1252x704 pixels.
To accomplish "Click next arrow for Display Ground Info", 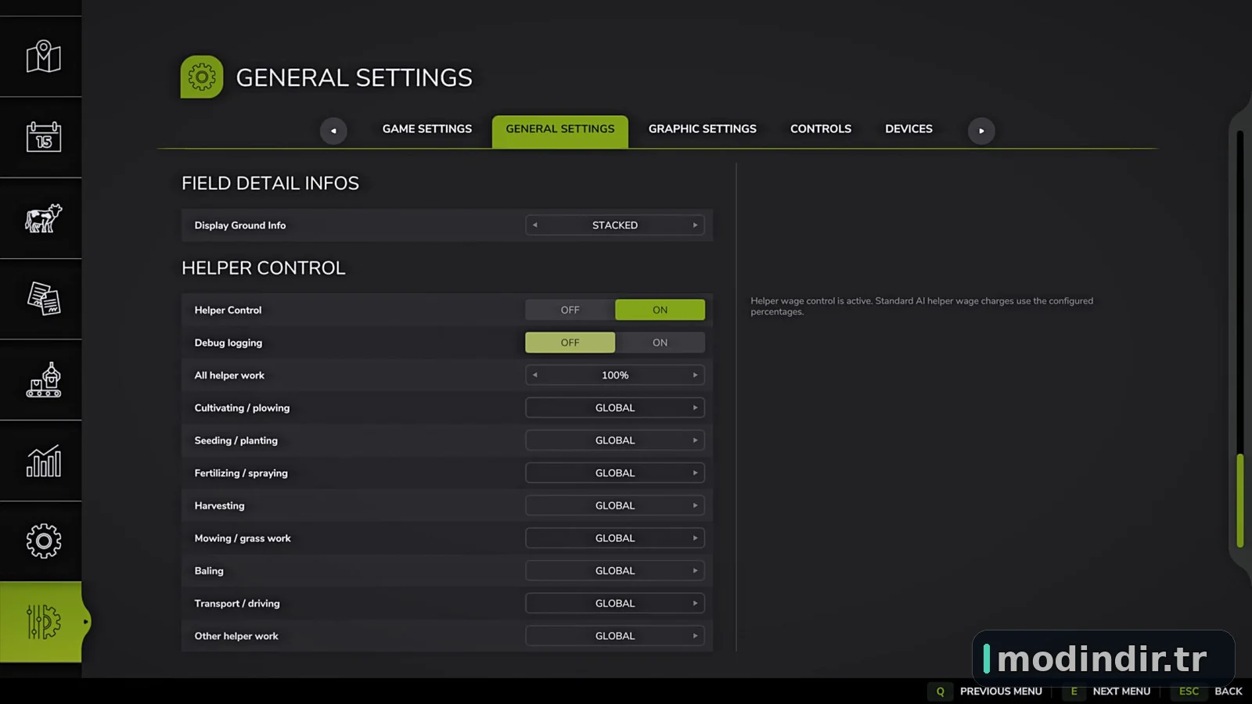I will [x=695, y=225].
